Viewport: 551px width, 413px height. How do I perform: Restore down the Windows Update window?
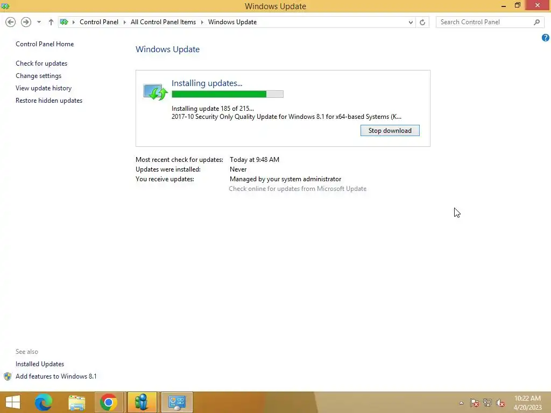pyautogui.click(x=517, y=5)
